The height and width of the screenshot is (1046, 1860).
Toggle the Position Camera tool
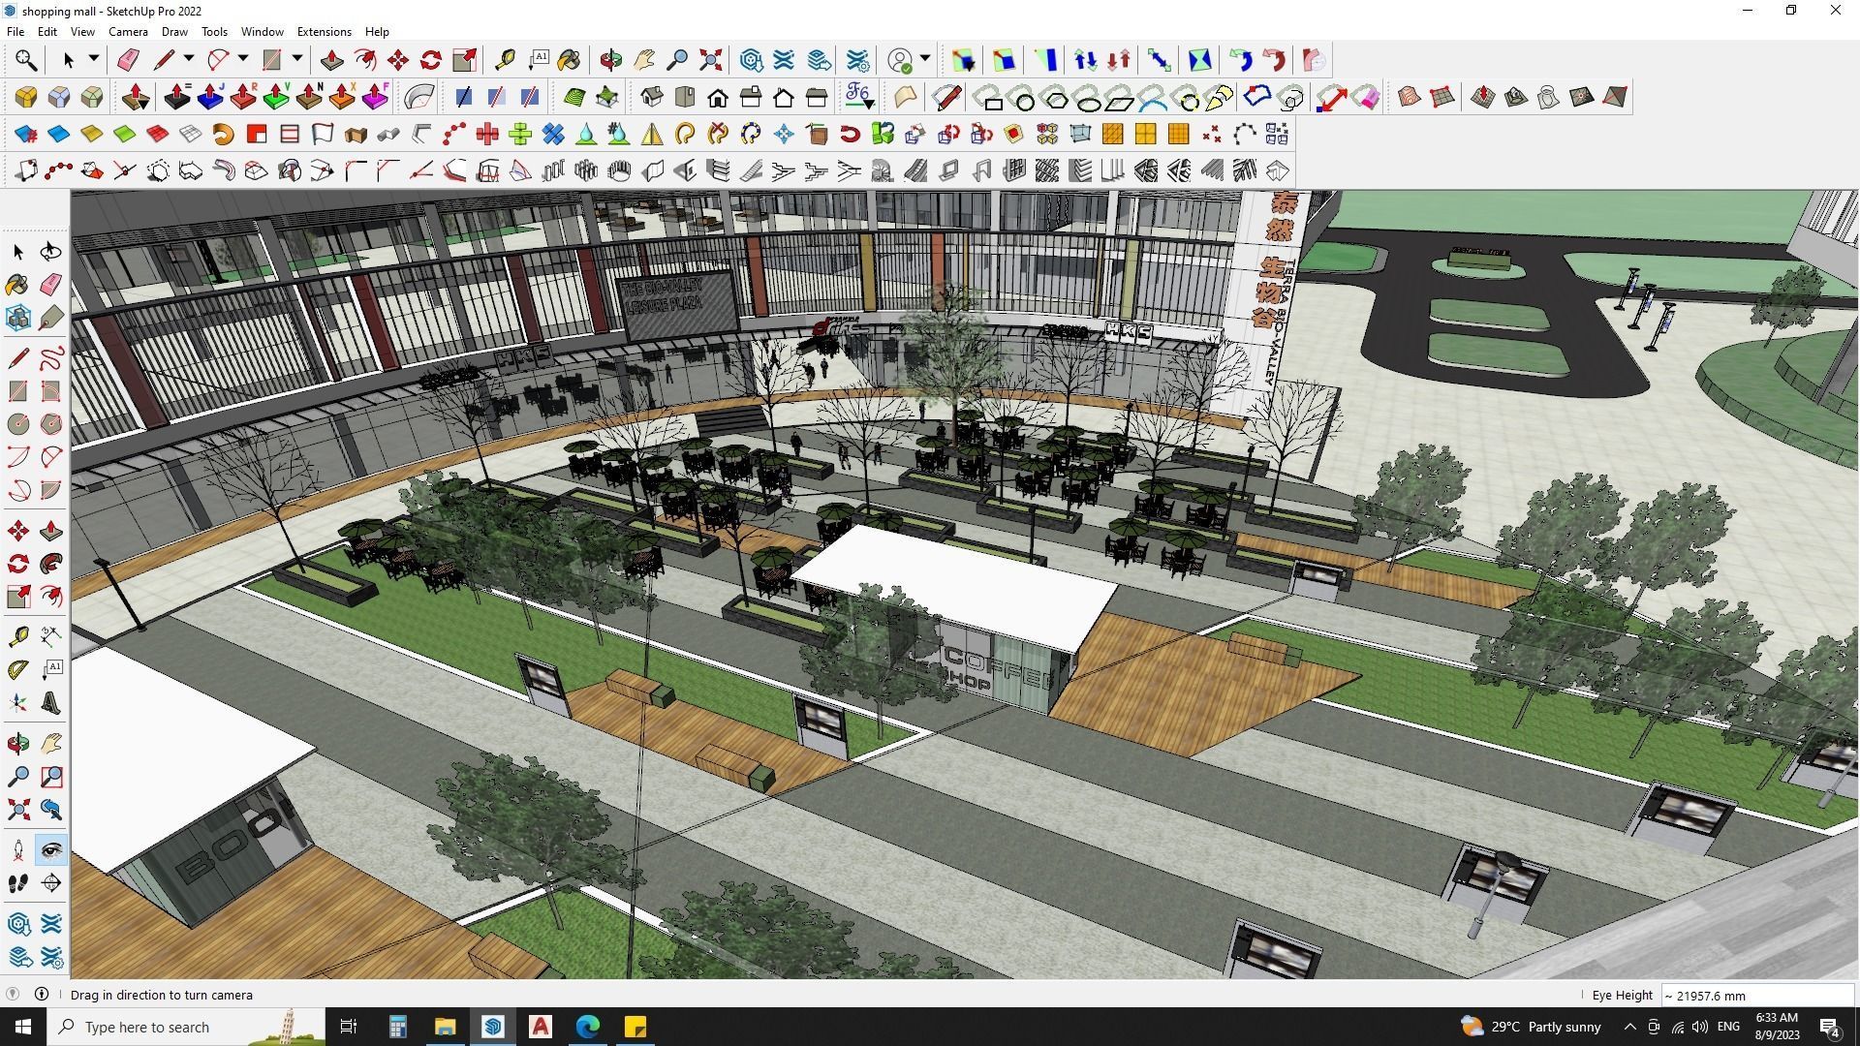(18, 850)
